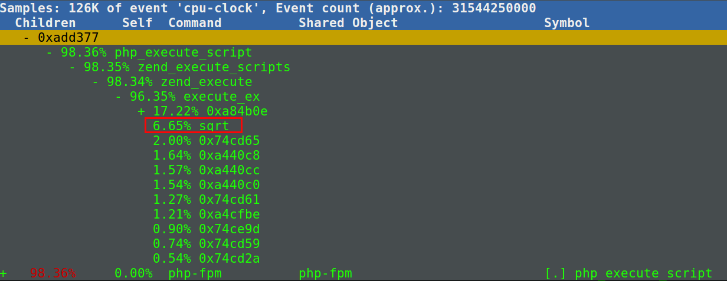The image size is (727, 281).
Task: Click the Shared Object column header
Action: pyautogui.click(x=348, y=23)
